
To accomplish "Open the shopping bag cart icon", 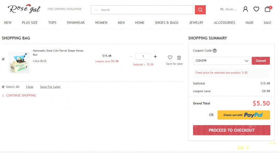I will pyautogui.click(x=267, y=9).
